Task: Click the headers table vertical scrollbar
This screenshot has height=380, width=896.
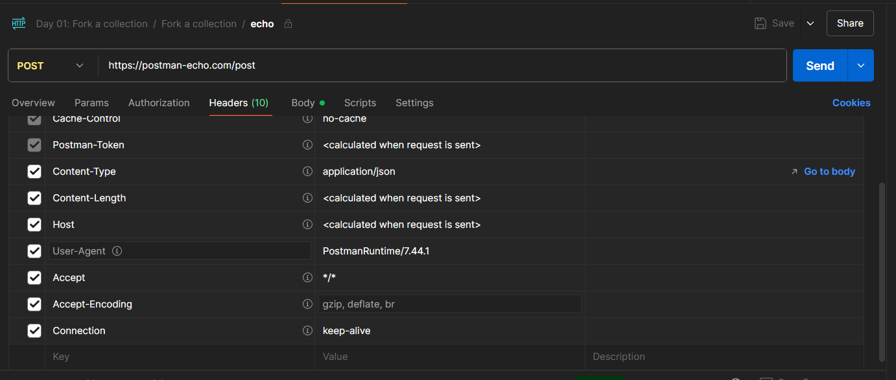Action: (881, 272)
